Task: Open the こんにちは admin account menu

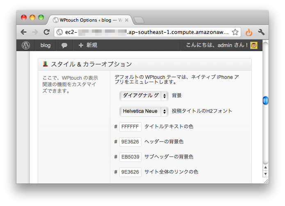Action: [x=221, y=45]
